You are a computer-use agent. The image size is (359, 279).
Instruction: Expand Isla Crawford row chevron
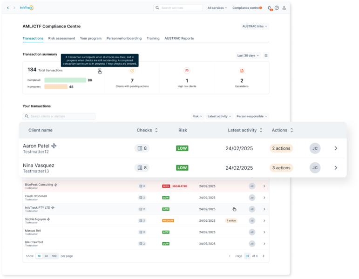click(264, 244)
